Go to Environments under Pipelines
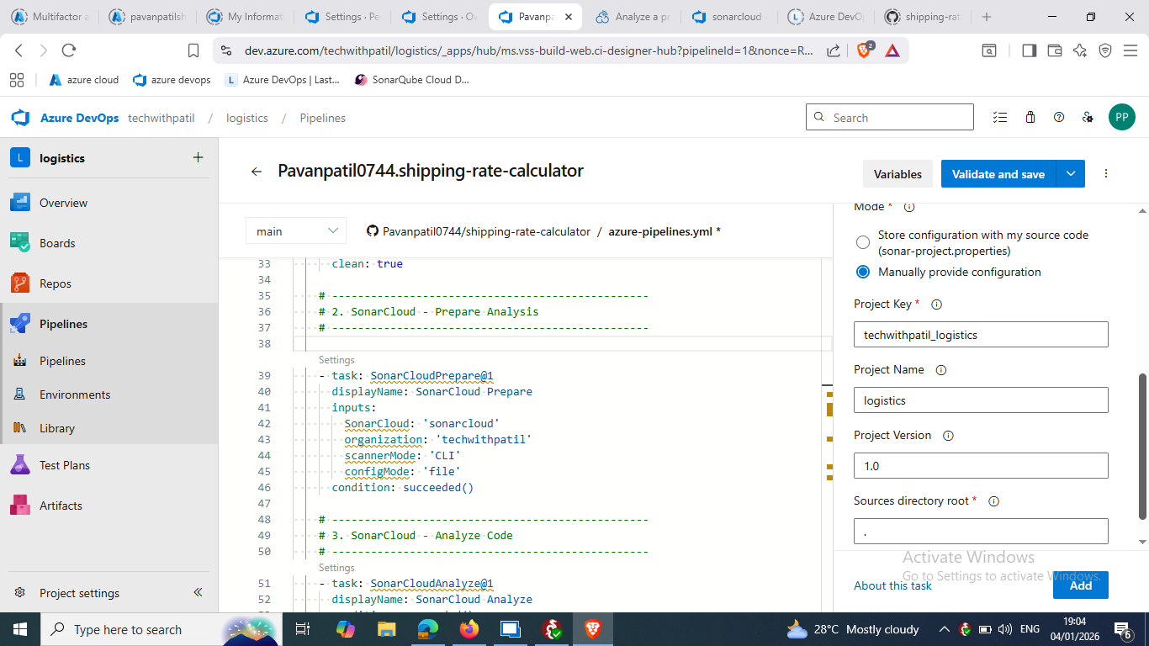Viewport: 1149px width, 646px height. (75, 394)
